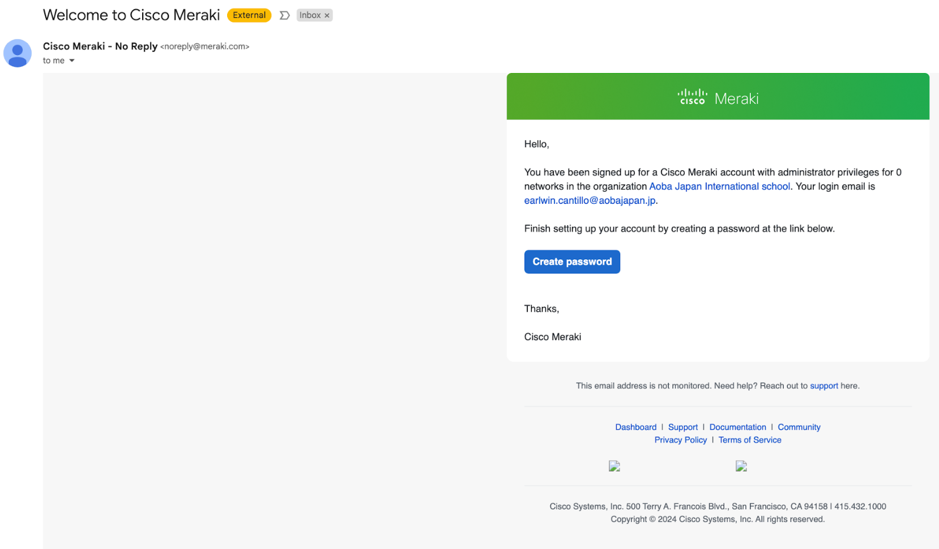This screenshot has height=549, width=939.
Task: Open the Support link in the footer
Action: tap(682, 427)
